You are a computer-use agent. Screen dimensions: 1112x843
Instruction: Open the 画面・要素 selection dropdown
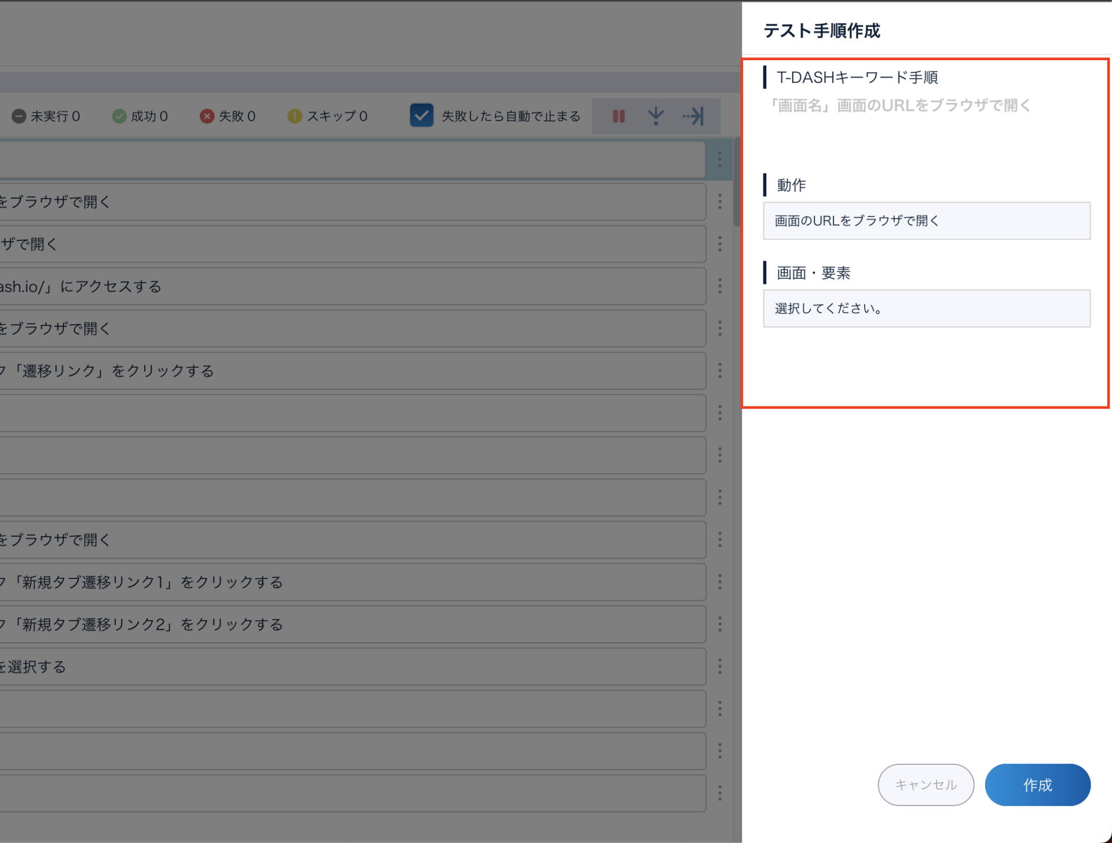(x=926, y=309)
